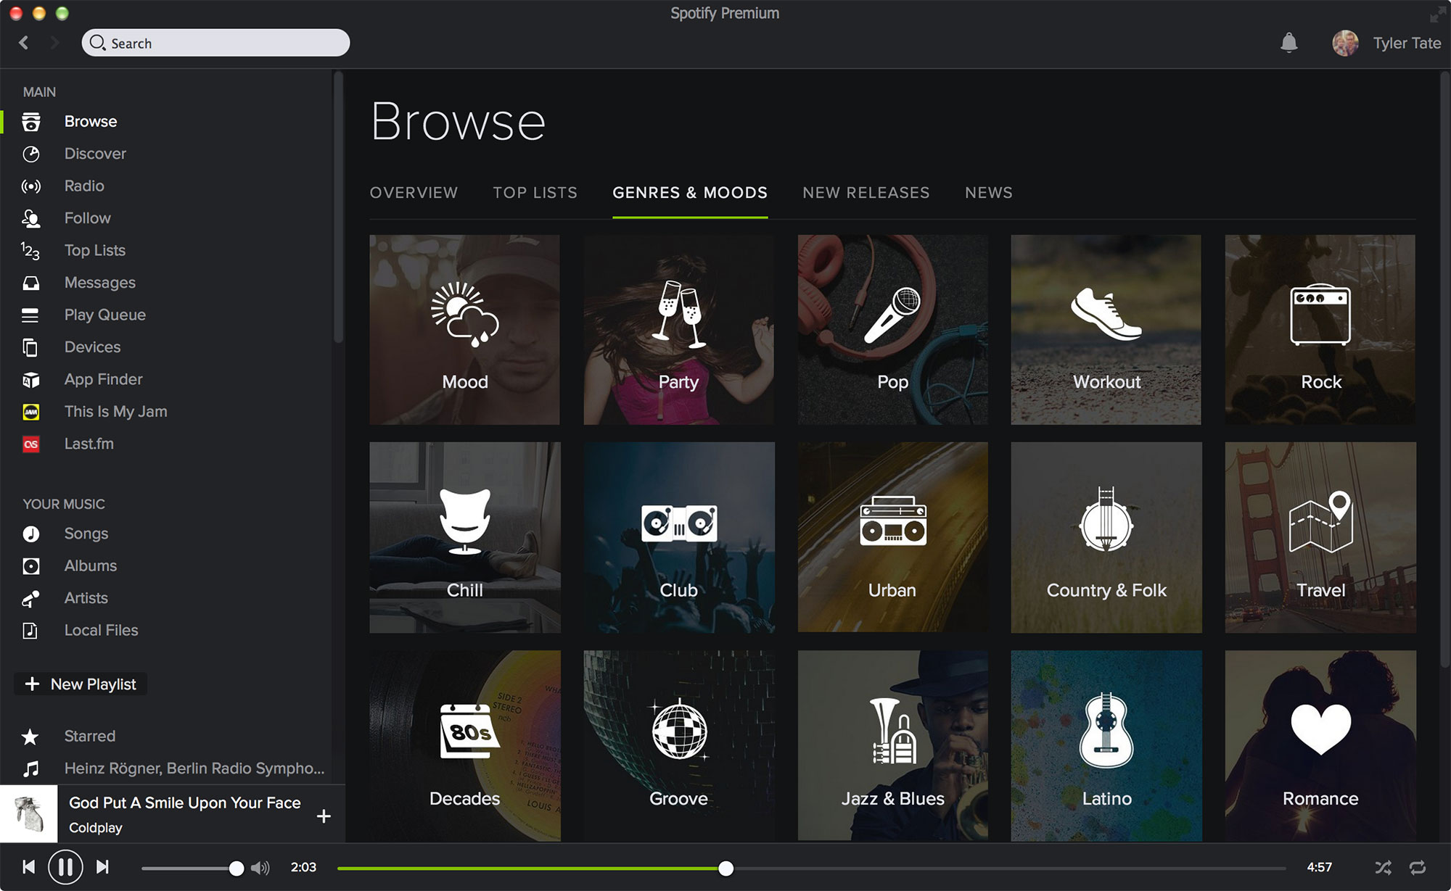Click the Workout genre tile
Viewport: 1451px width, 891px height.
(x=1107, y=328)
